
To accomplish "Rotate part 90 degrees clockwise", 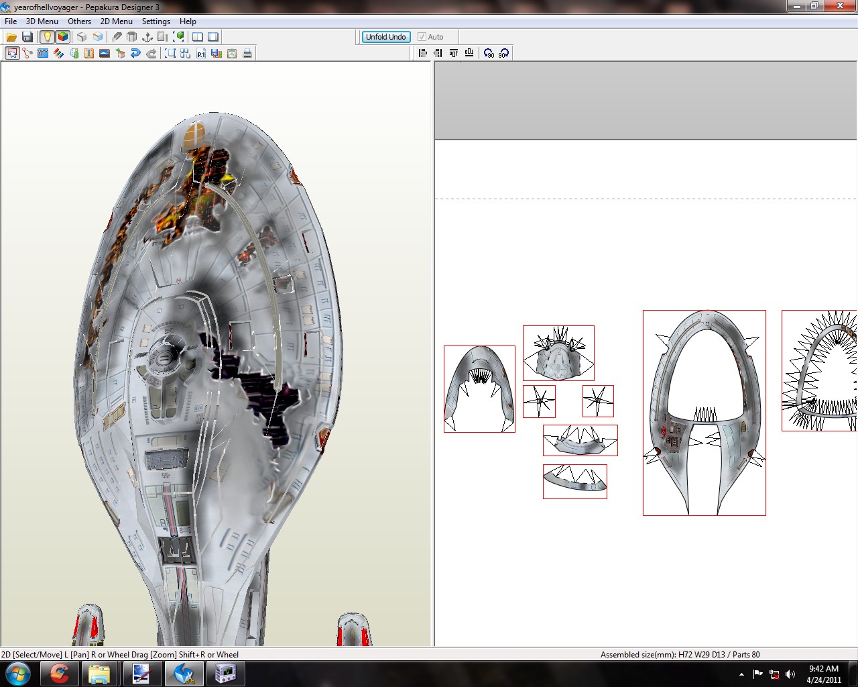I will (x=504, y=53).
